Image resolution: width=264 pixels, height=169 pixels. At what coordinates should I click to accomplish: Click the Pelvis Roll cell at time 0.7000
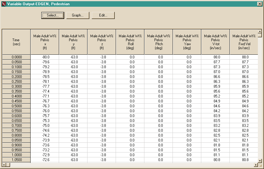(x=130, y=125)
